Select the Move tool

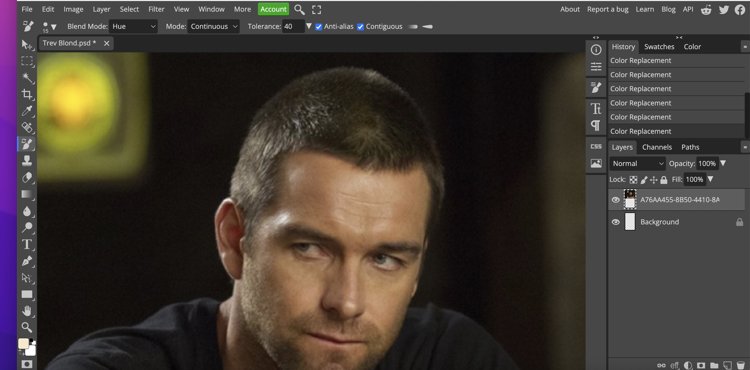(x=27, y=45)
